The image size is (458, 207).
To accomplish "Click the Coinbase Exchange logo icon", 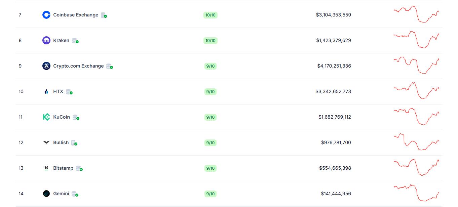I will point(46,15).
